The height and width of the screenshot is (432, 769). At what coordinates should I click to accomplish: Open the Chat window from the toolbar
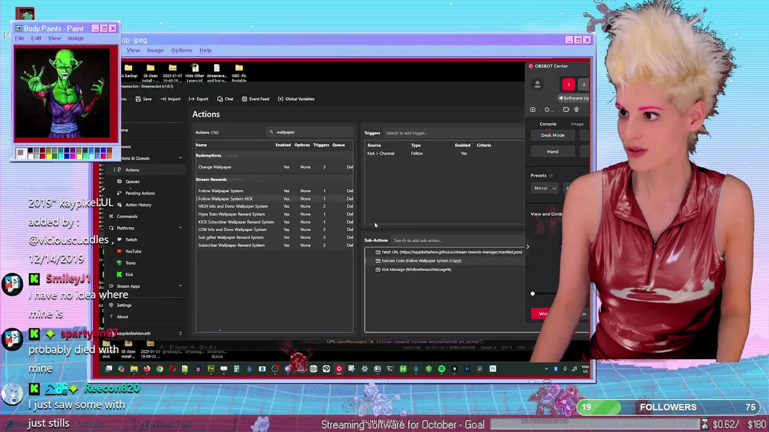225,99
